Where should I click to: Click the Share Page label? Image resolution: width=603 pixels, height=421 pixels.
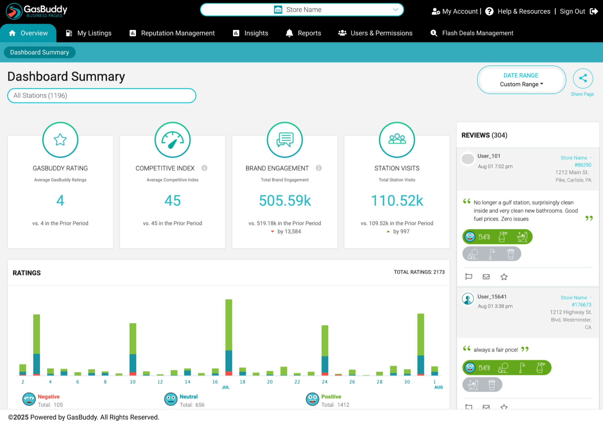tap(582, 94)
